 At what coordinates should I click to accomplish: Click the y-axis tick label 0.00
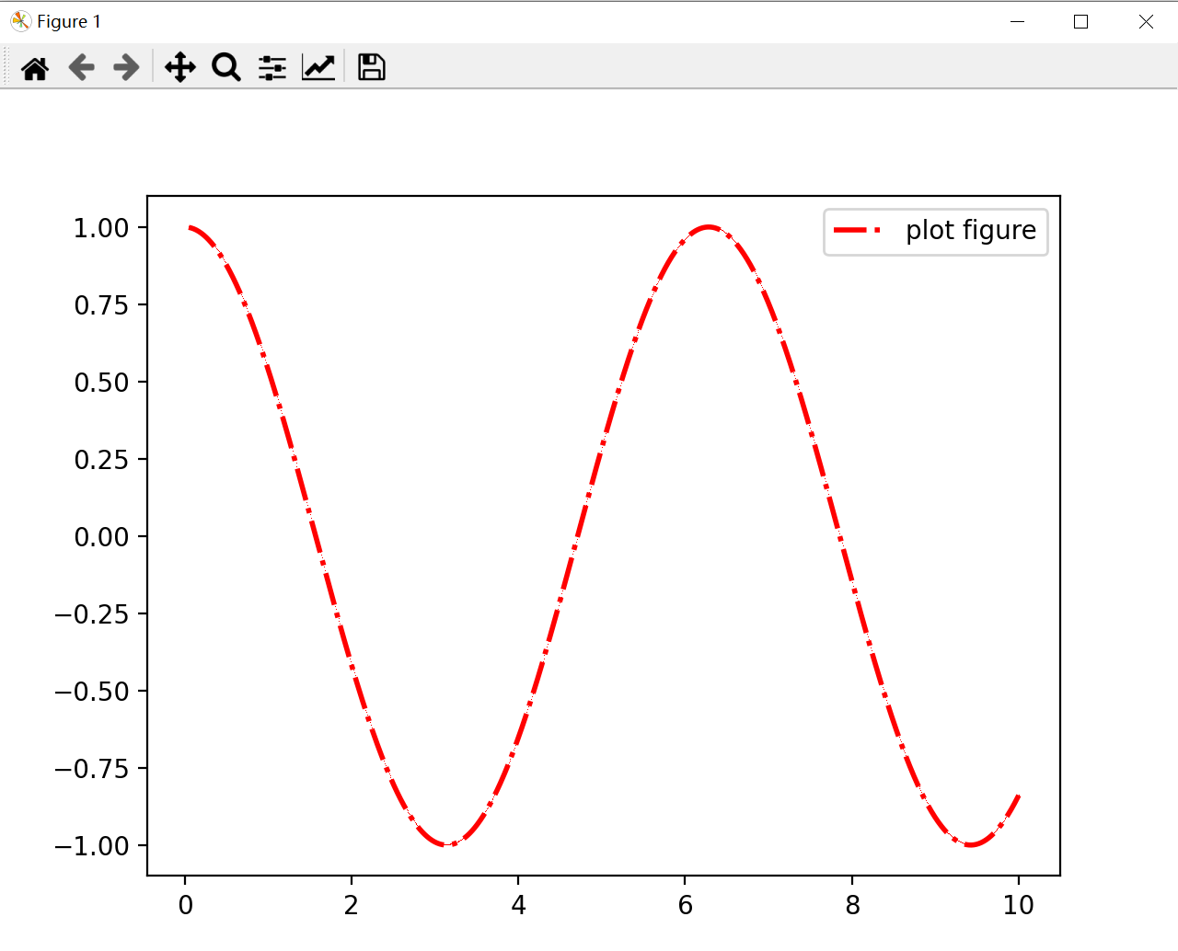pyautogui.click(x=101, y=537)
